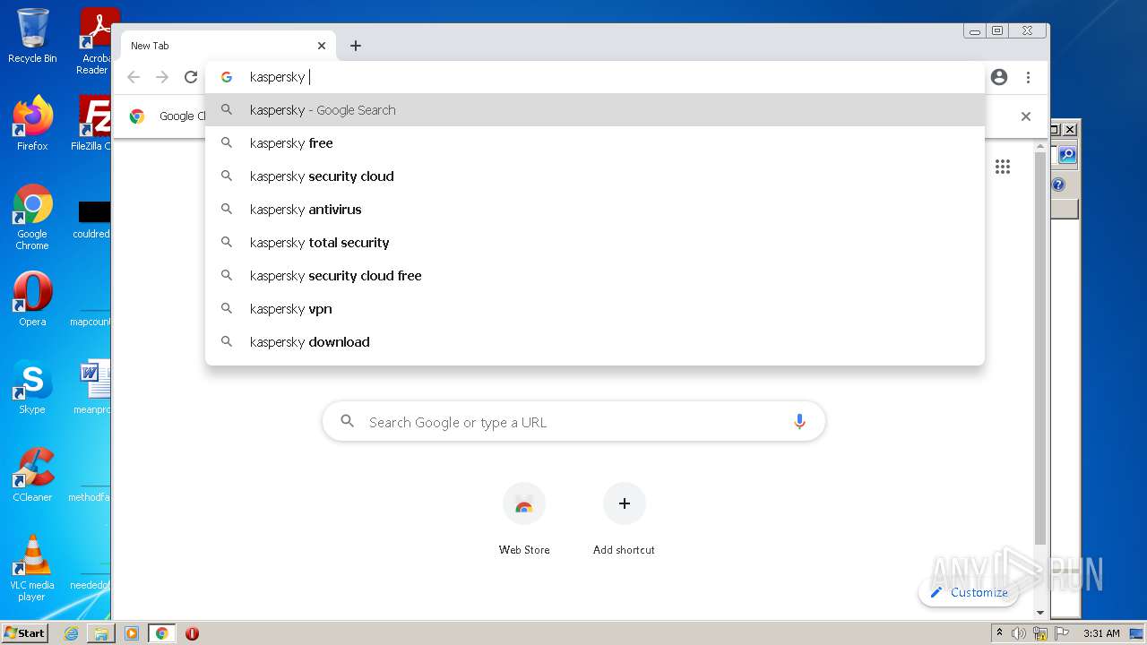Open a new tab with the plus button
This screenshot has width=1147, height=645.
[356, 46]
